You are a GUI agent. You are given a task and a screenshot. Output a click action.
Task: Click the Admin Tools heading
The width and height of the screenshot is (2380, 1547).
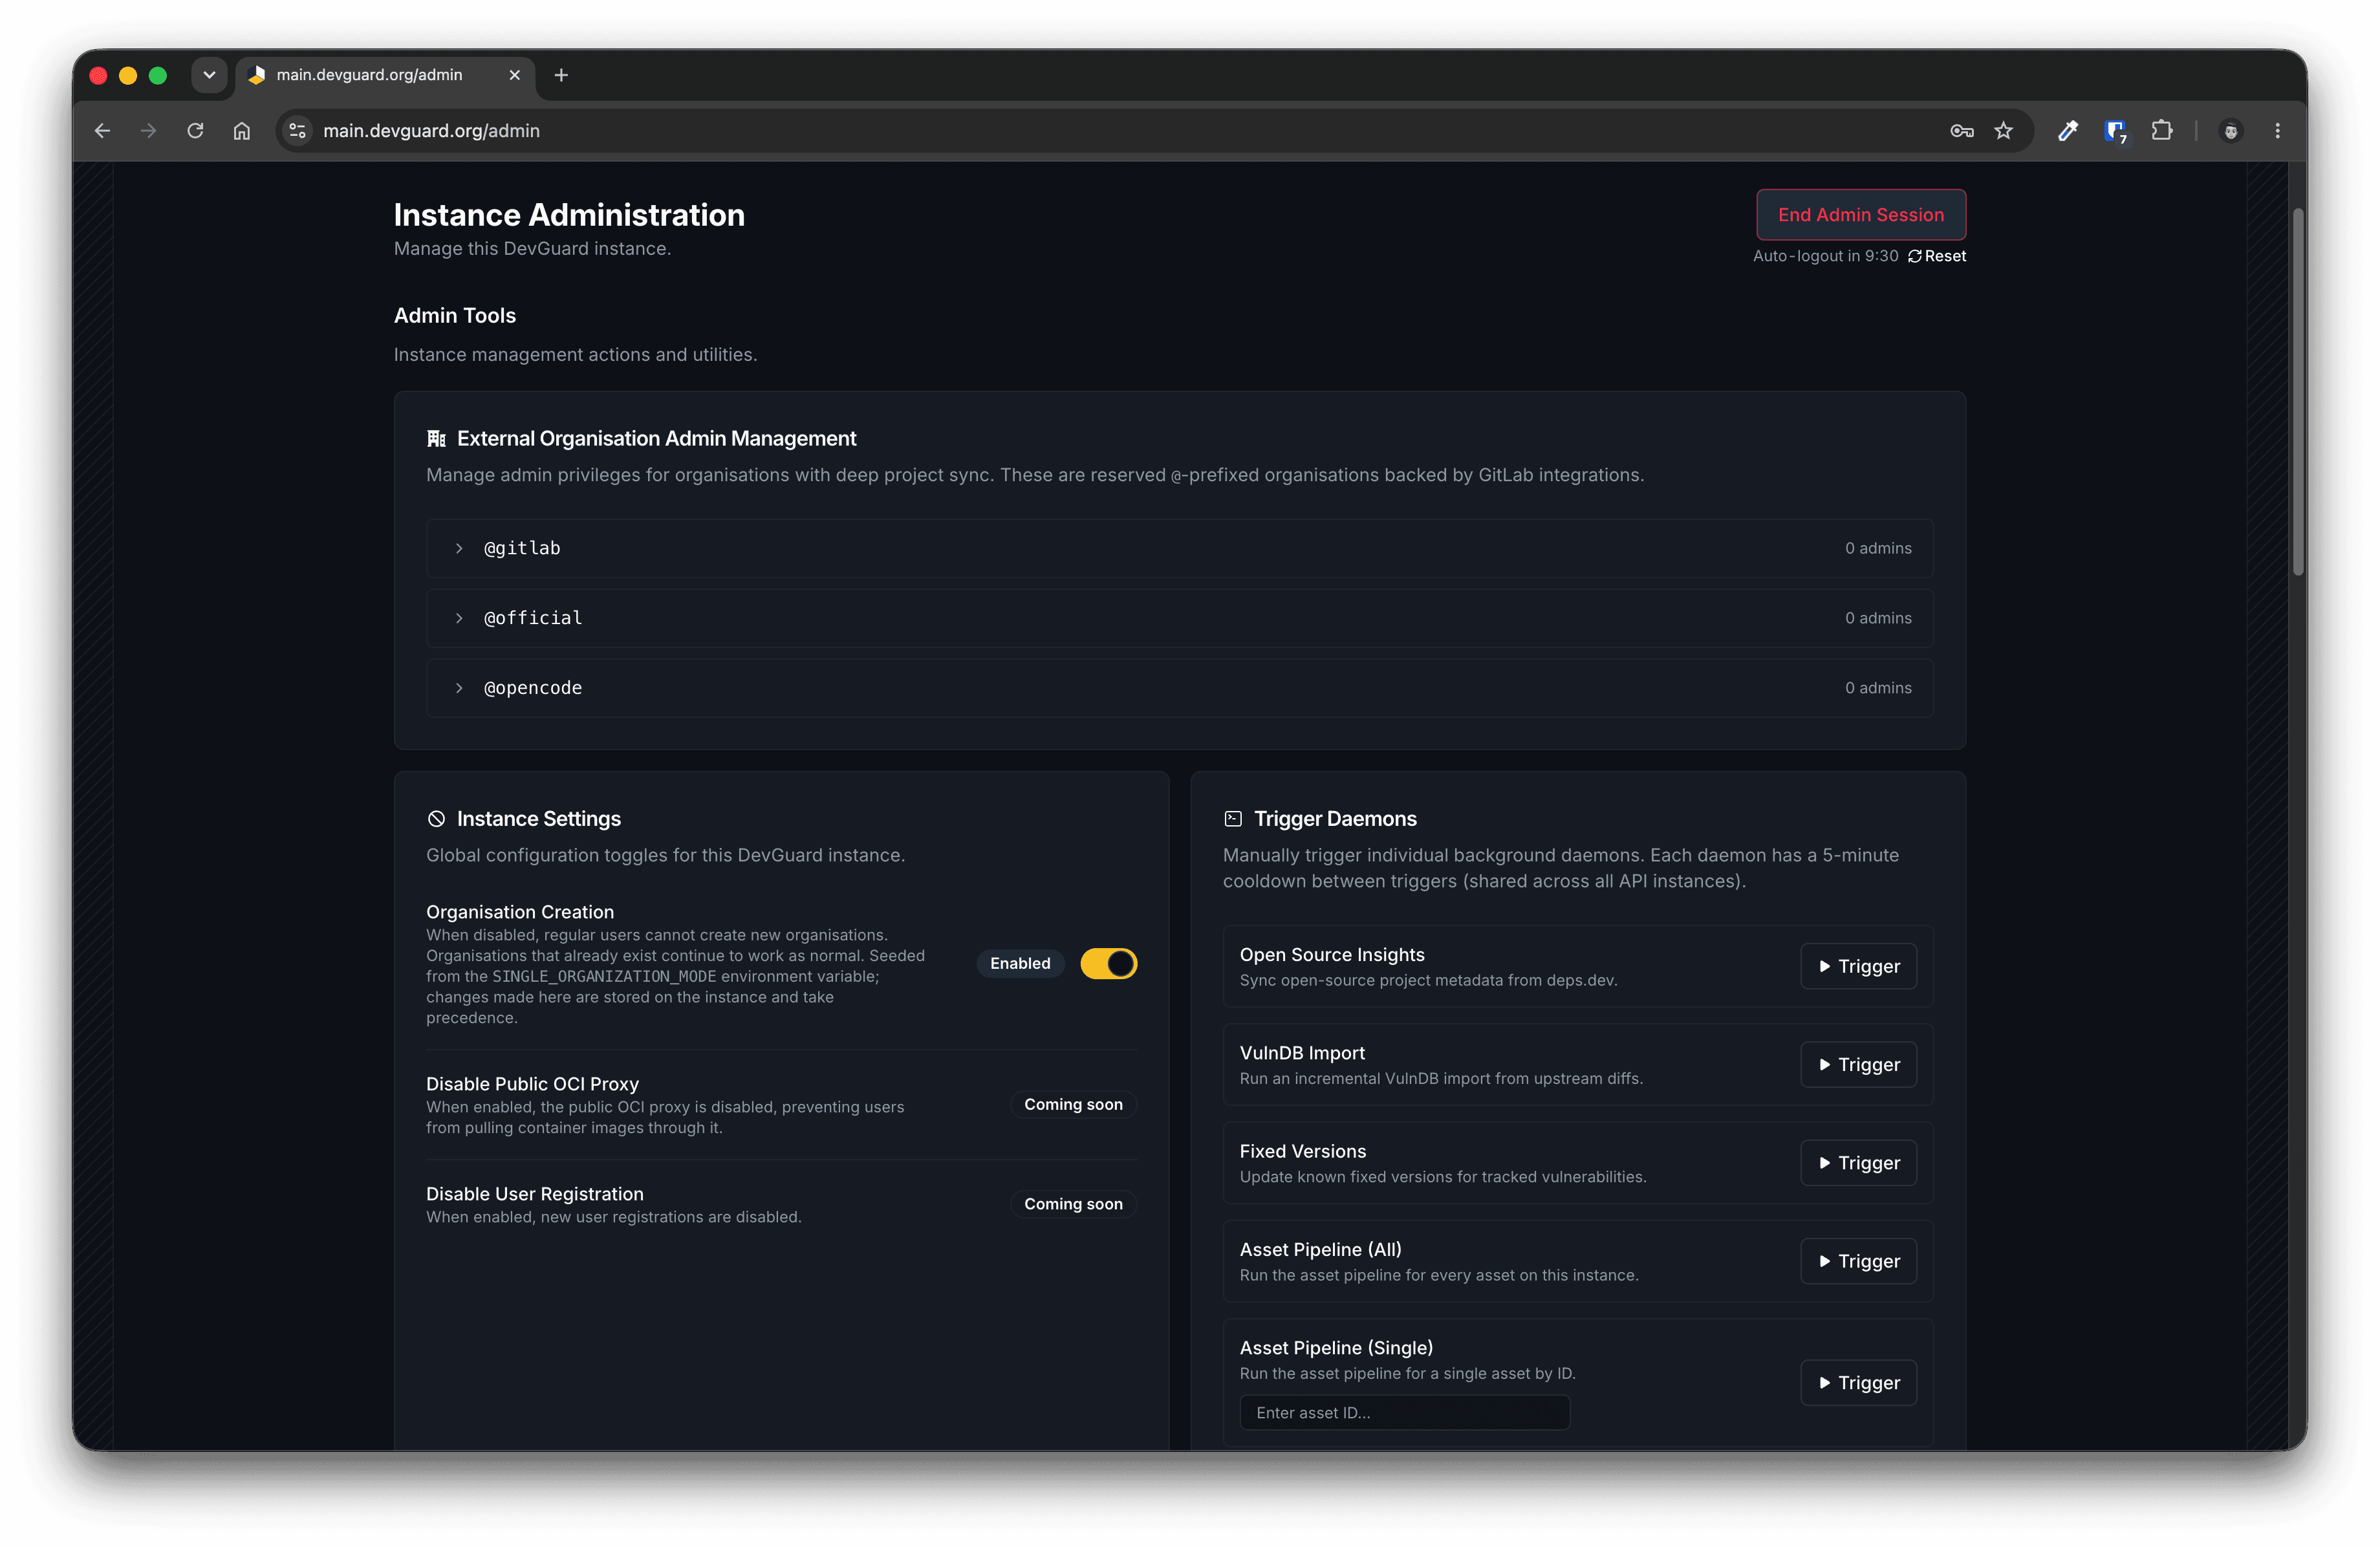[x=455, y=316]
